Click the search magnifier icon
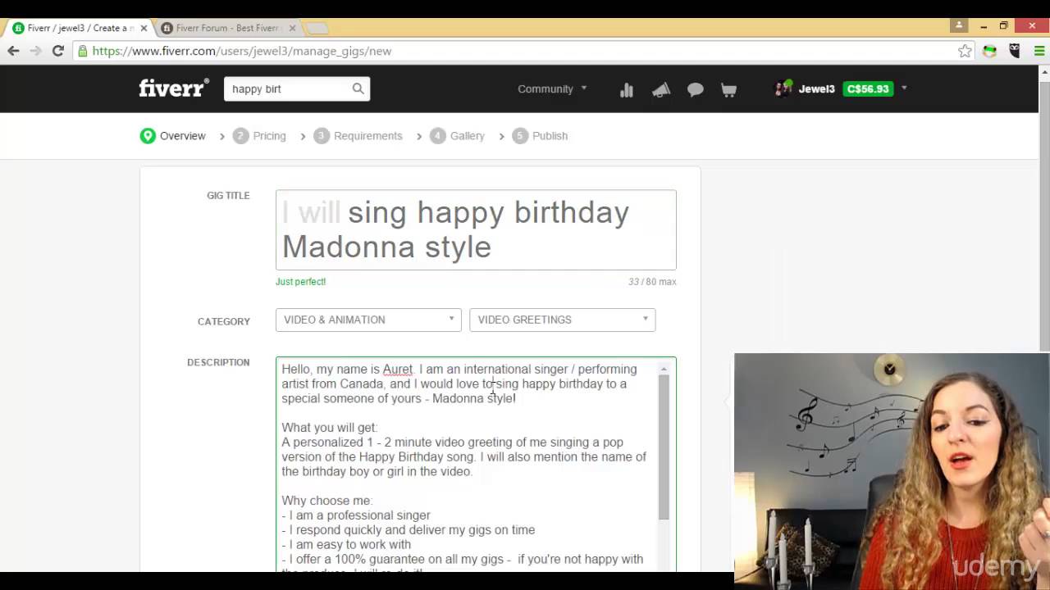The height and width of the screenshot is (590, 1050). coord(358,88)
